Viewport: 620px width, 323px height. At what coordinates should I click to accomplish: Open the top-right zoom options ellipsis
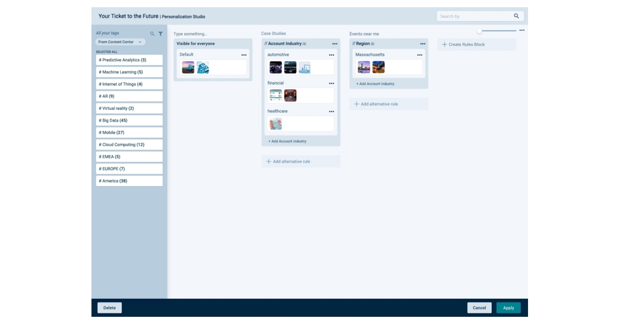coord(521,30)
